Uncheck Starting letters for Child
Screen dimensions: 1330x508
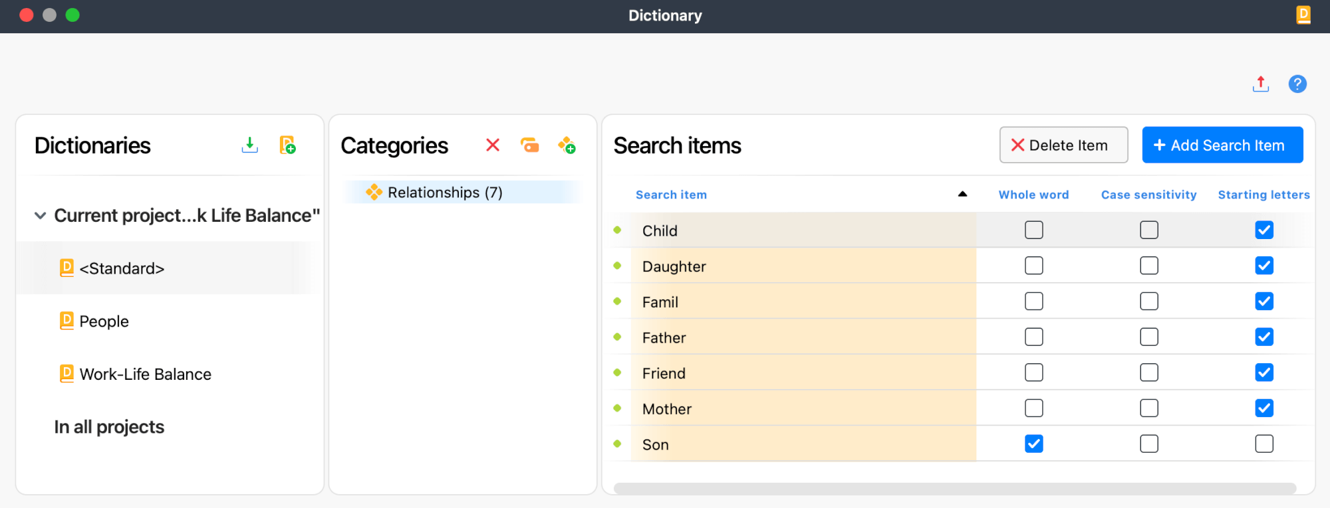point(1264,230)
